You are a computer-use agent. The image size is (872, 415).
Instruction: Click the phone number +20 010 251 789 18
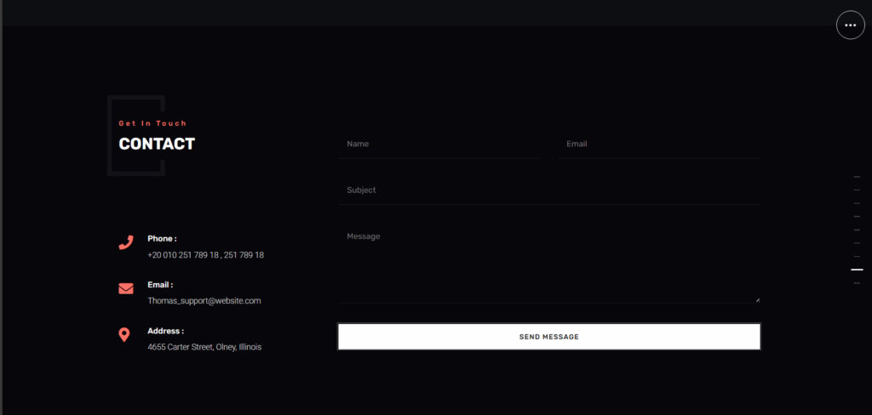point(183,255)
